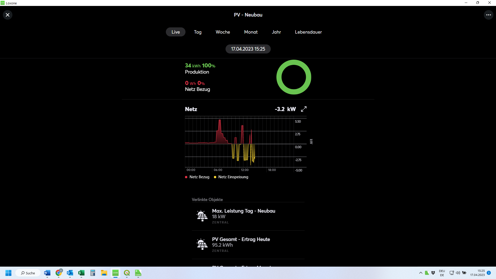Image resolution: width=496 pixels, height=279 pixels.
Task: Expand the Netz chart to fullscreen
Action: coord(304,109)
